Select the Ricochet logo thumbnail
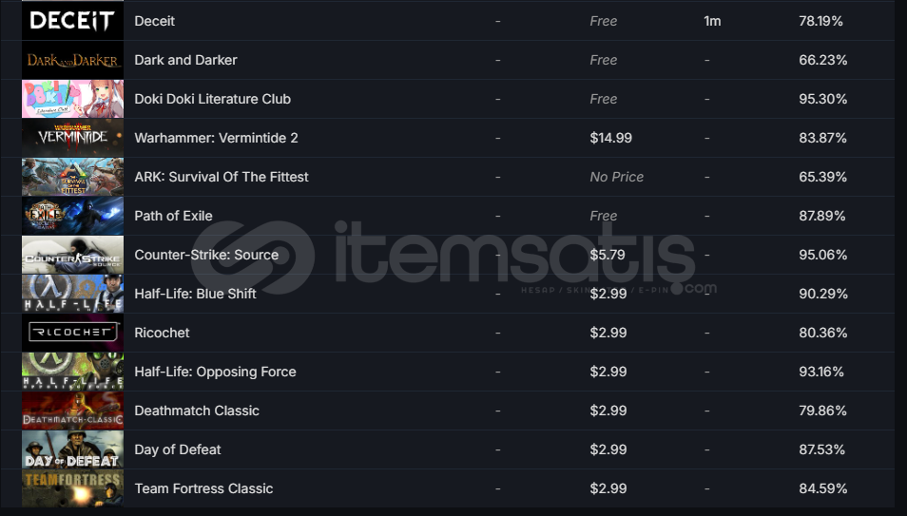Image resolution: width=907 pixels, height=516 pixels. [72, 333]
